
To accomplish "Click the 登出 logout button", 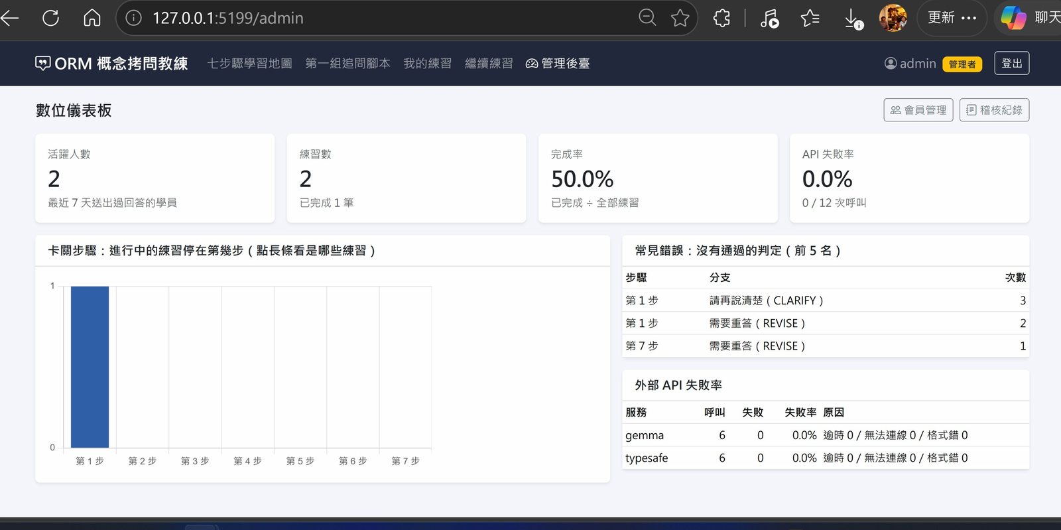I will pyautogui.click(x=1012, y=63).
